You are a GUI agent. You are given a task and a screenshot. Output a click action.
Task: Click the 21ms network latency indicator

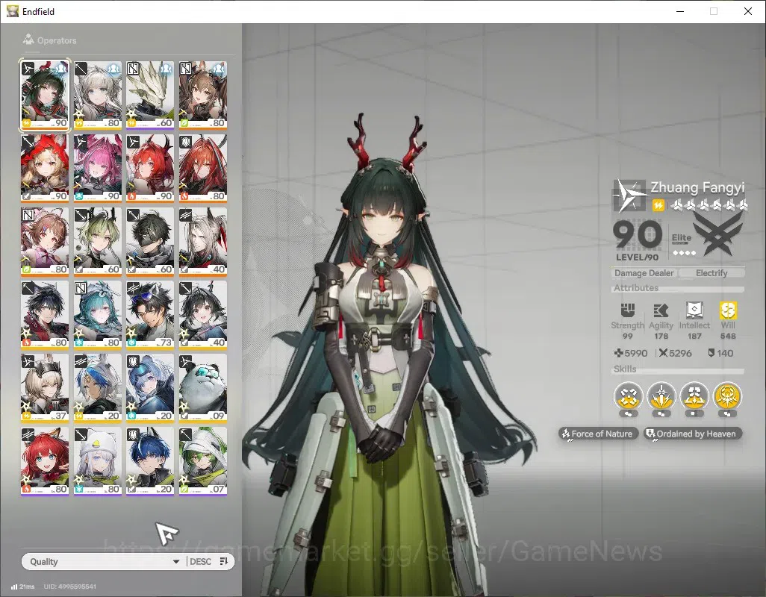point(23,587)
